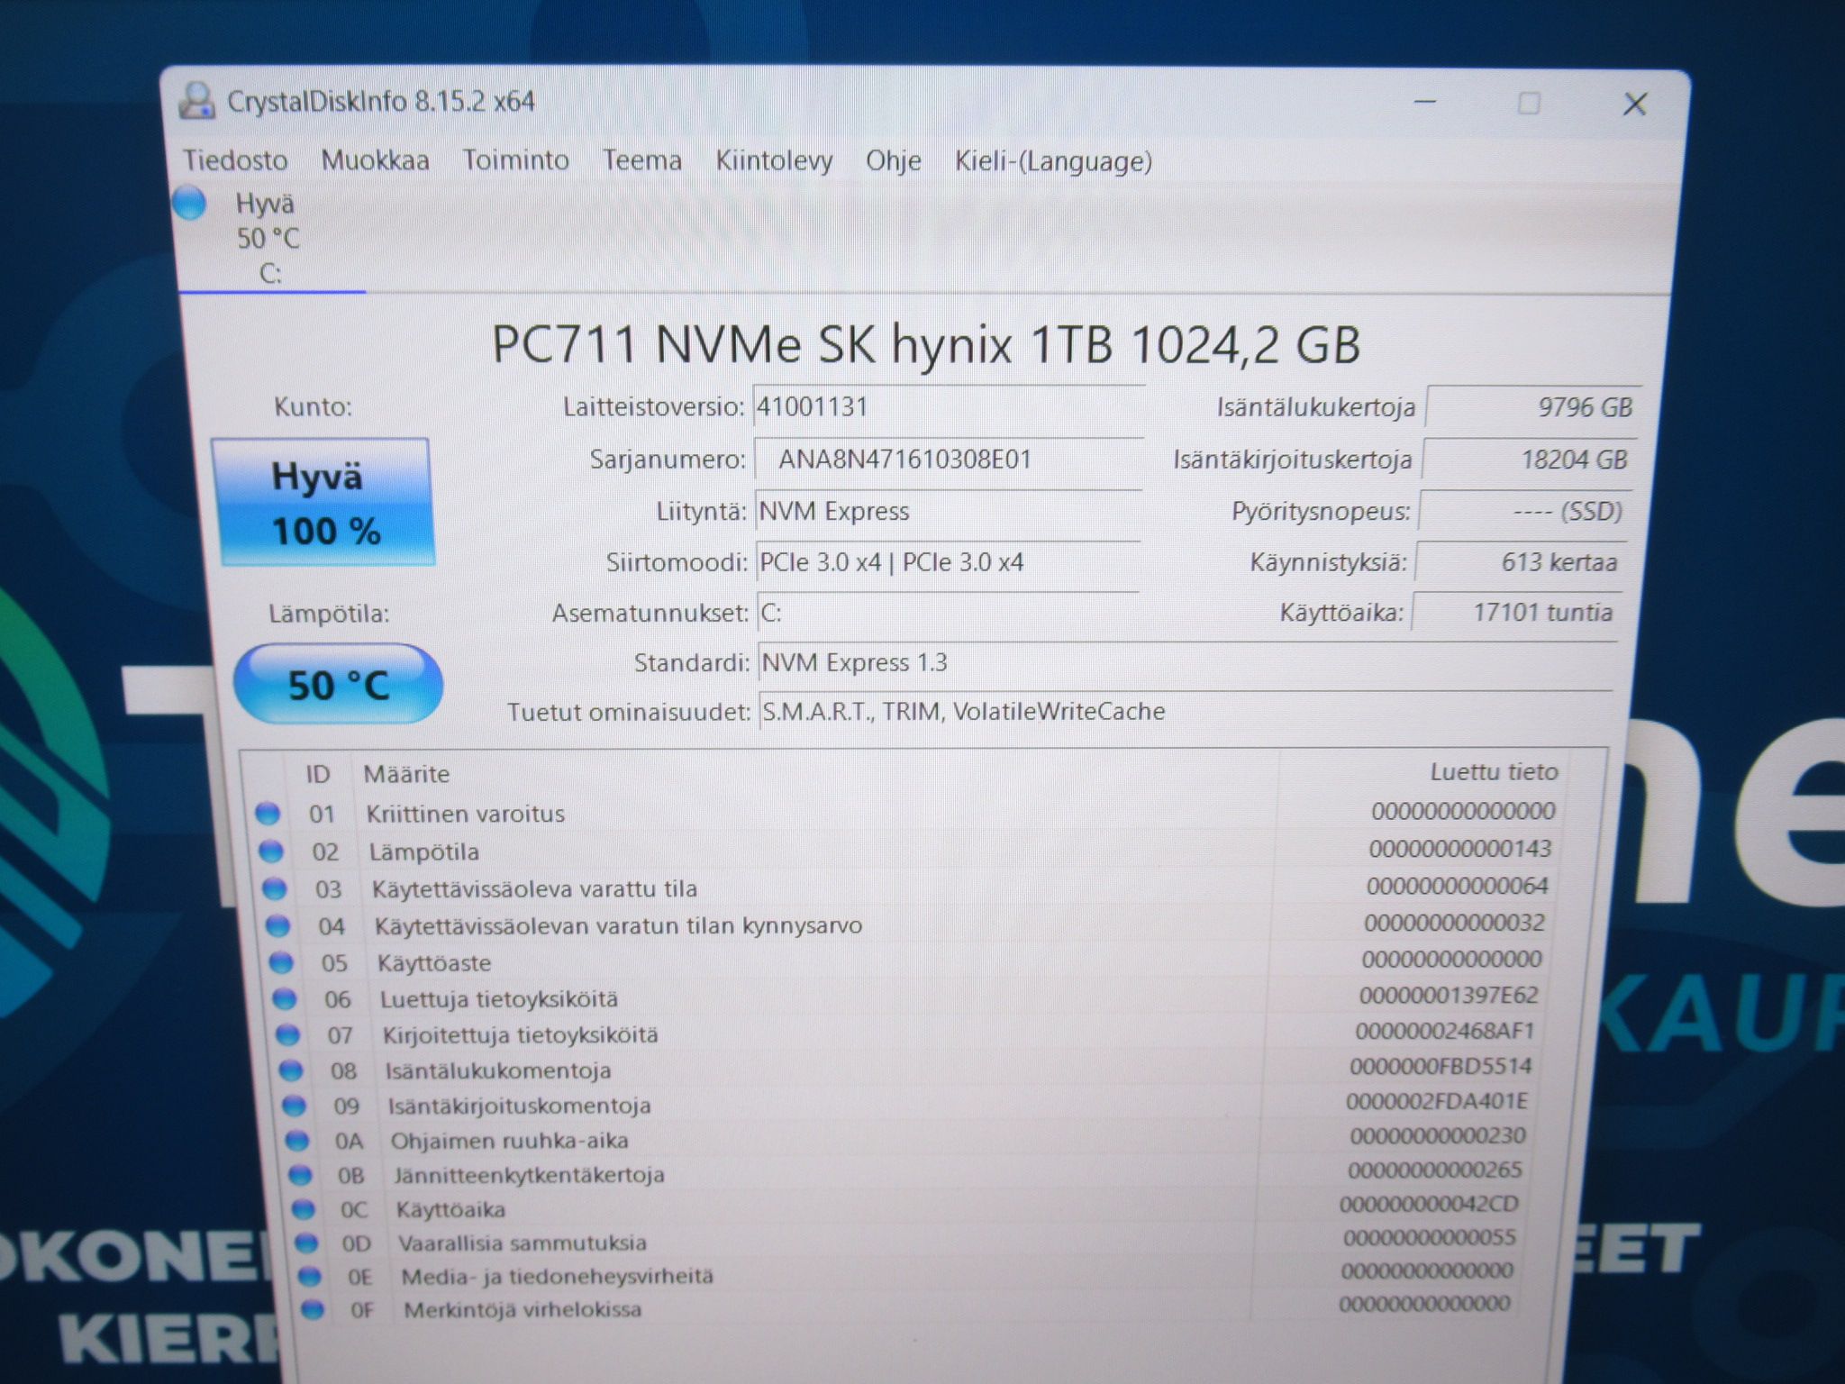Click the status dot for Jännitteenkytkentäkertoja
Image resolution: width=1845 pixels, height=1384 pixels.
tap(300, 1175)
